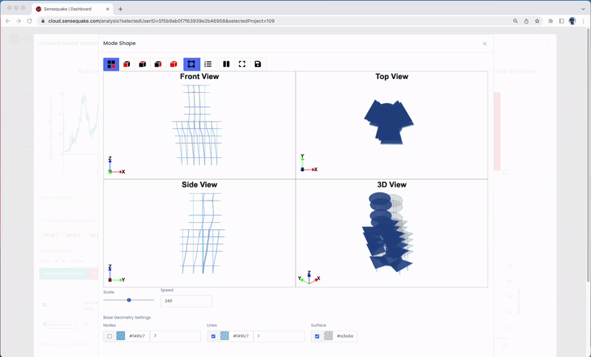Viewport: 591px width, 357px height.
Task: Enable the Nodes checkbox
Action: [109, 336]
